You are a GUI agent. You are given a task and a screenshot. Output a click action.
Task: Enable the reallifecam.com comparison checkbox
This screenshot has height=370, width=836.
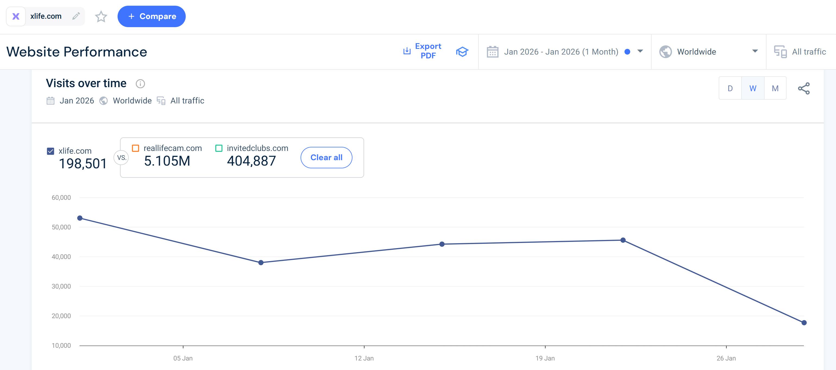[x=136, y=148]
